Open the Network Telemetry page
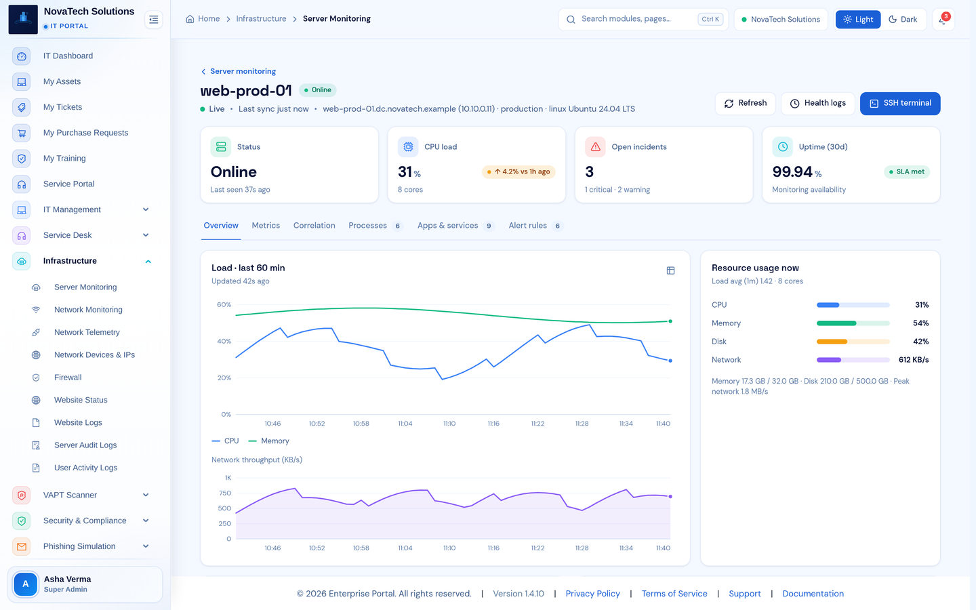Viewport: 976px width, 610px height. pyautogui.click(x=87, y=333)
